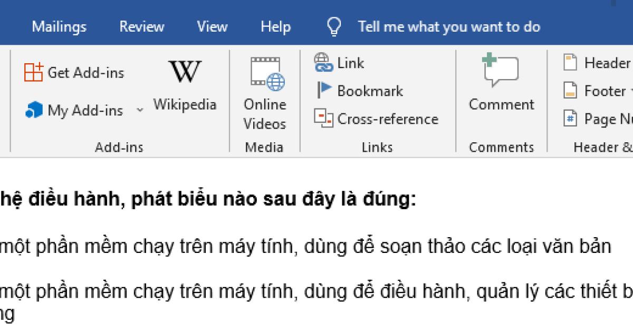
Task: Click Tell me what you want to do
Action: [x=448, y=26]
